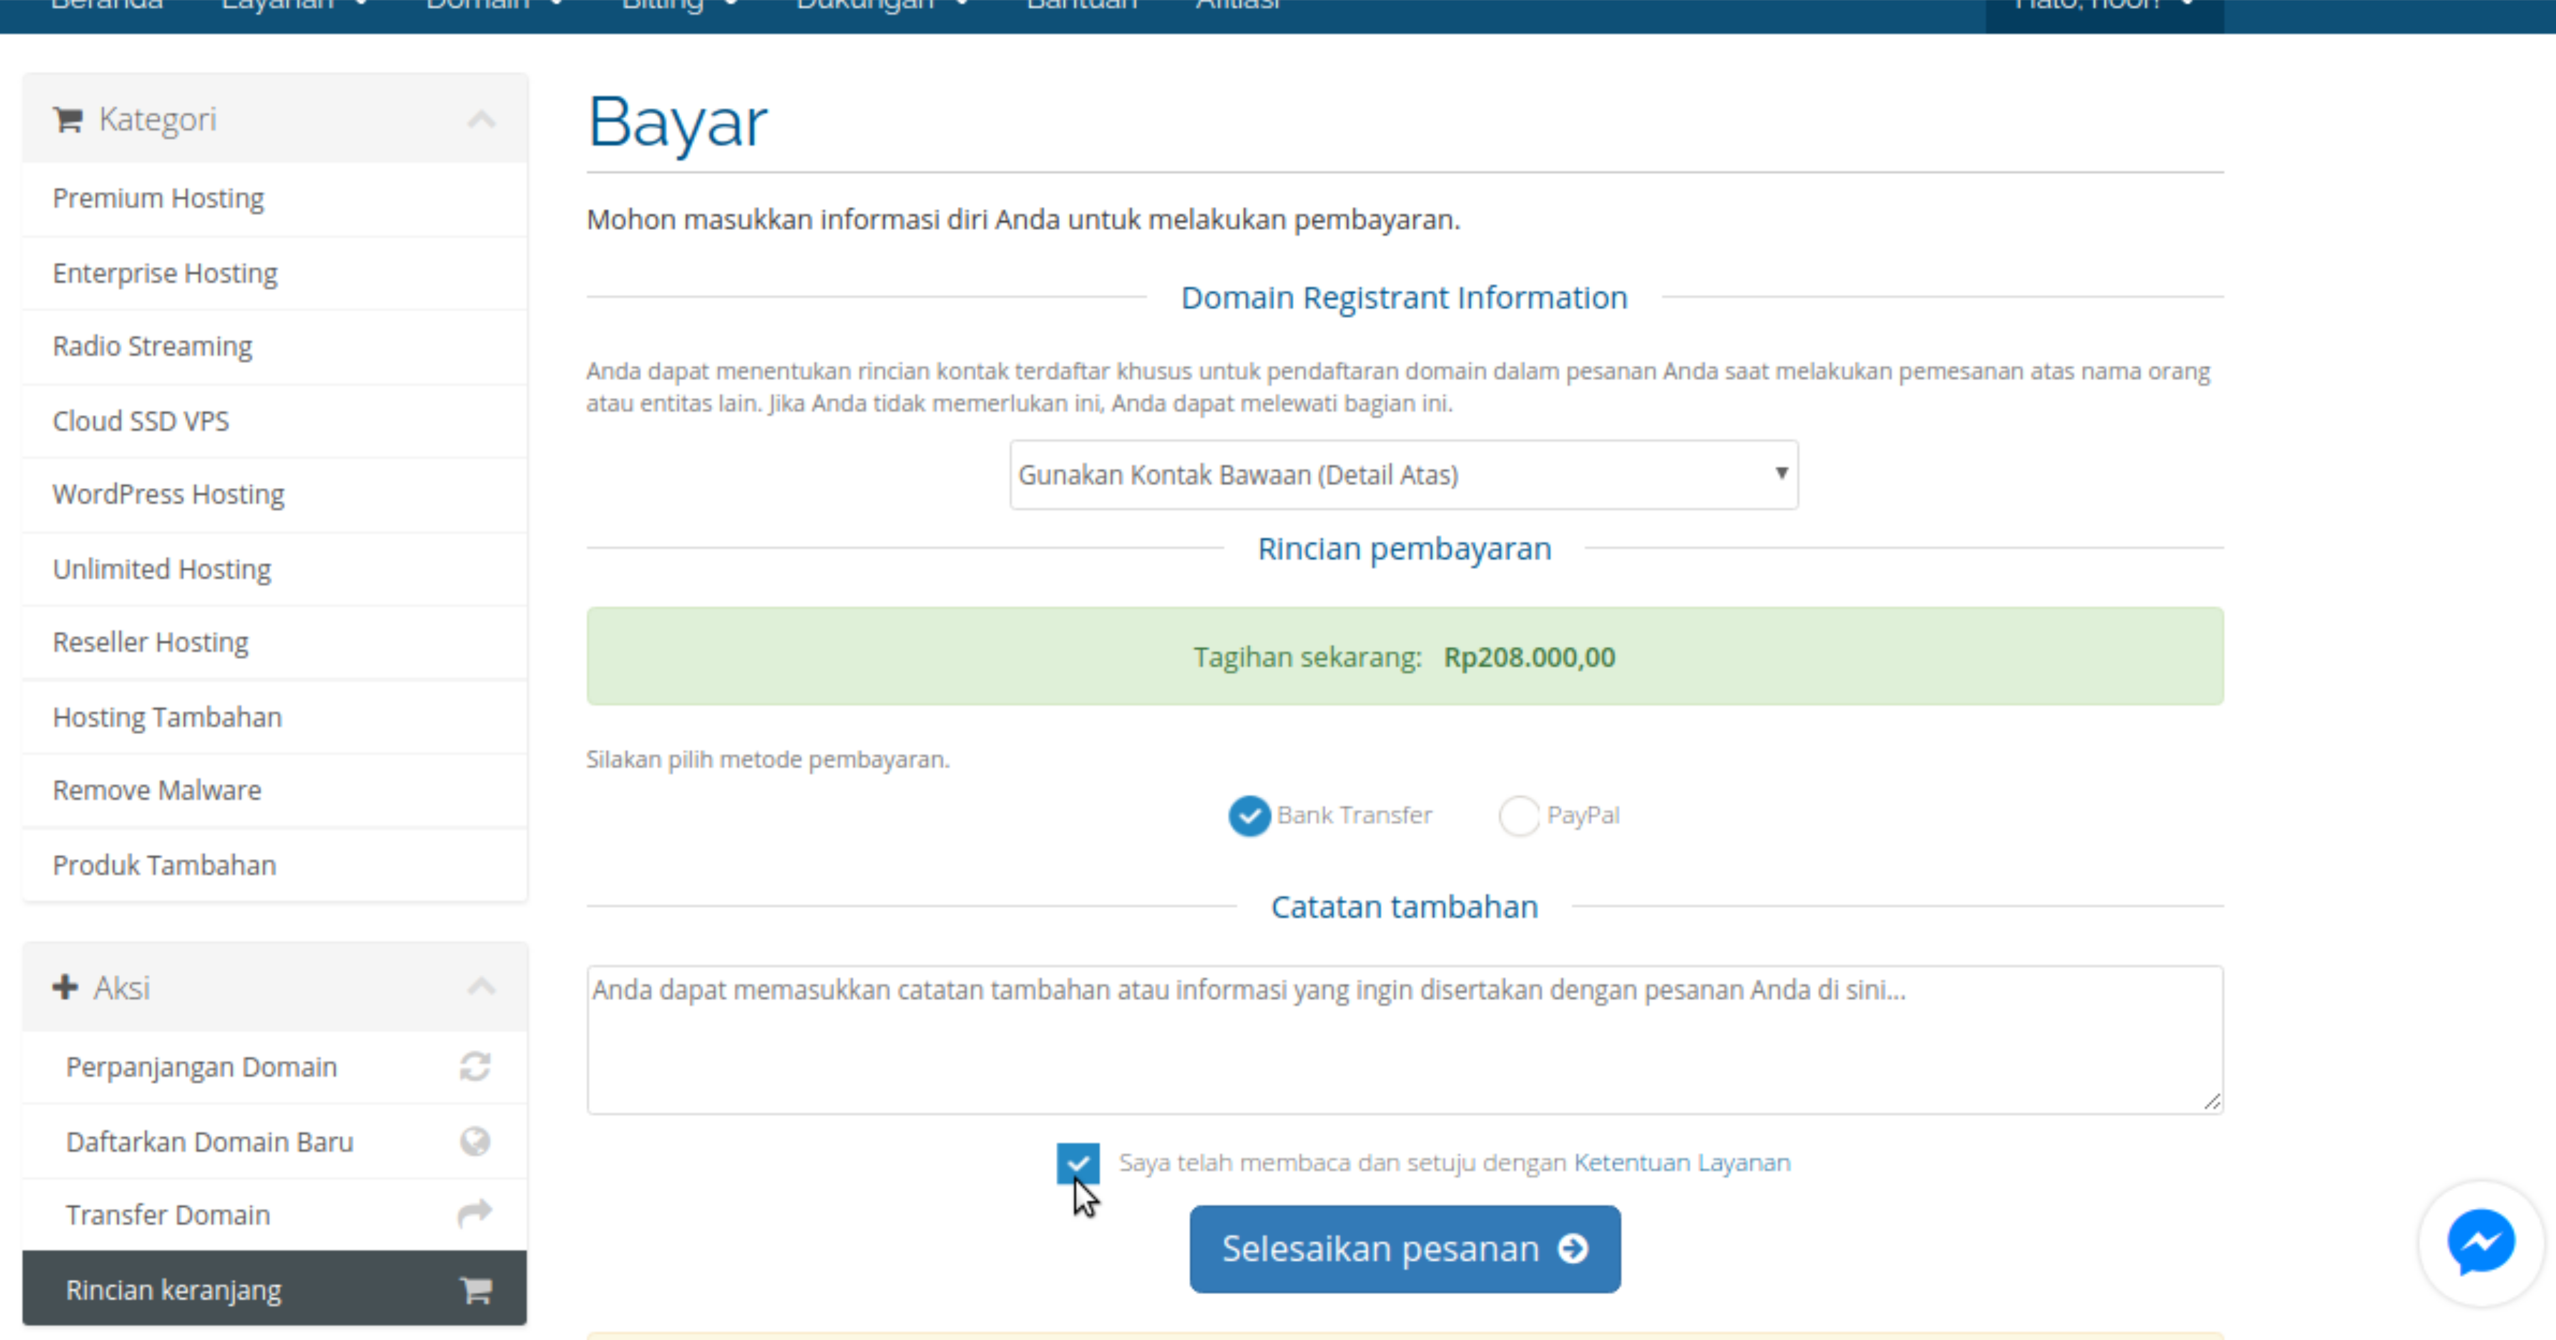Untick the Ketentuan Layanan agreement checkbox

[x=1077, y=1162]
